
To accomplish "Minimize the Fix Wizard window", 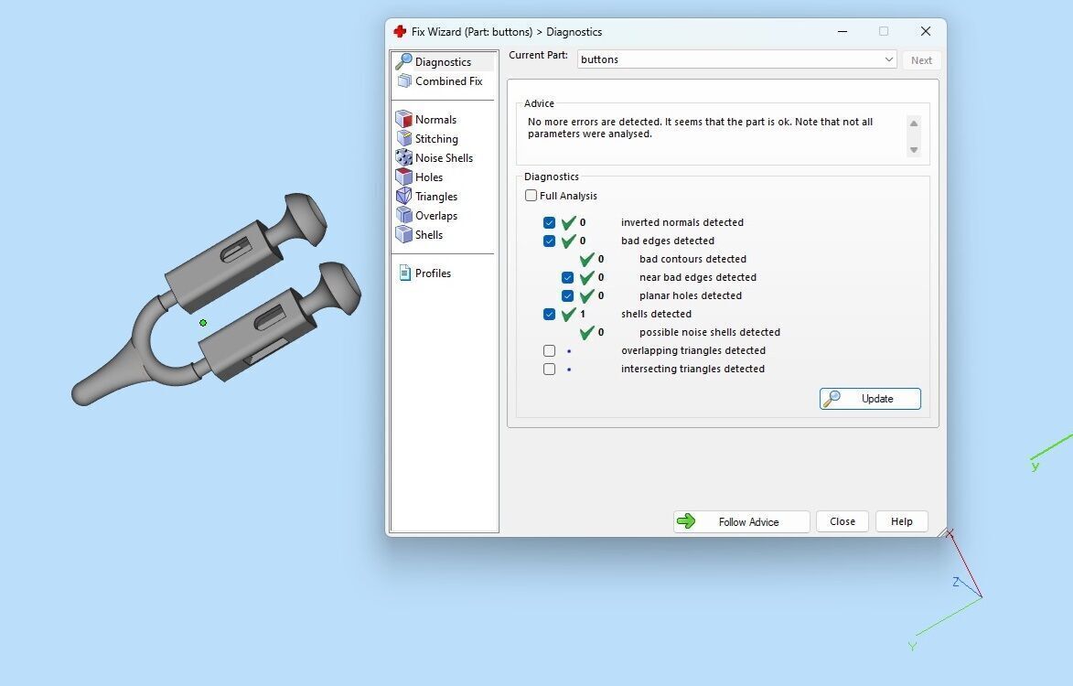I will (842, 31).
